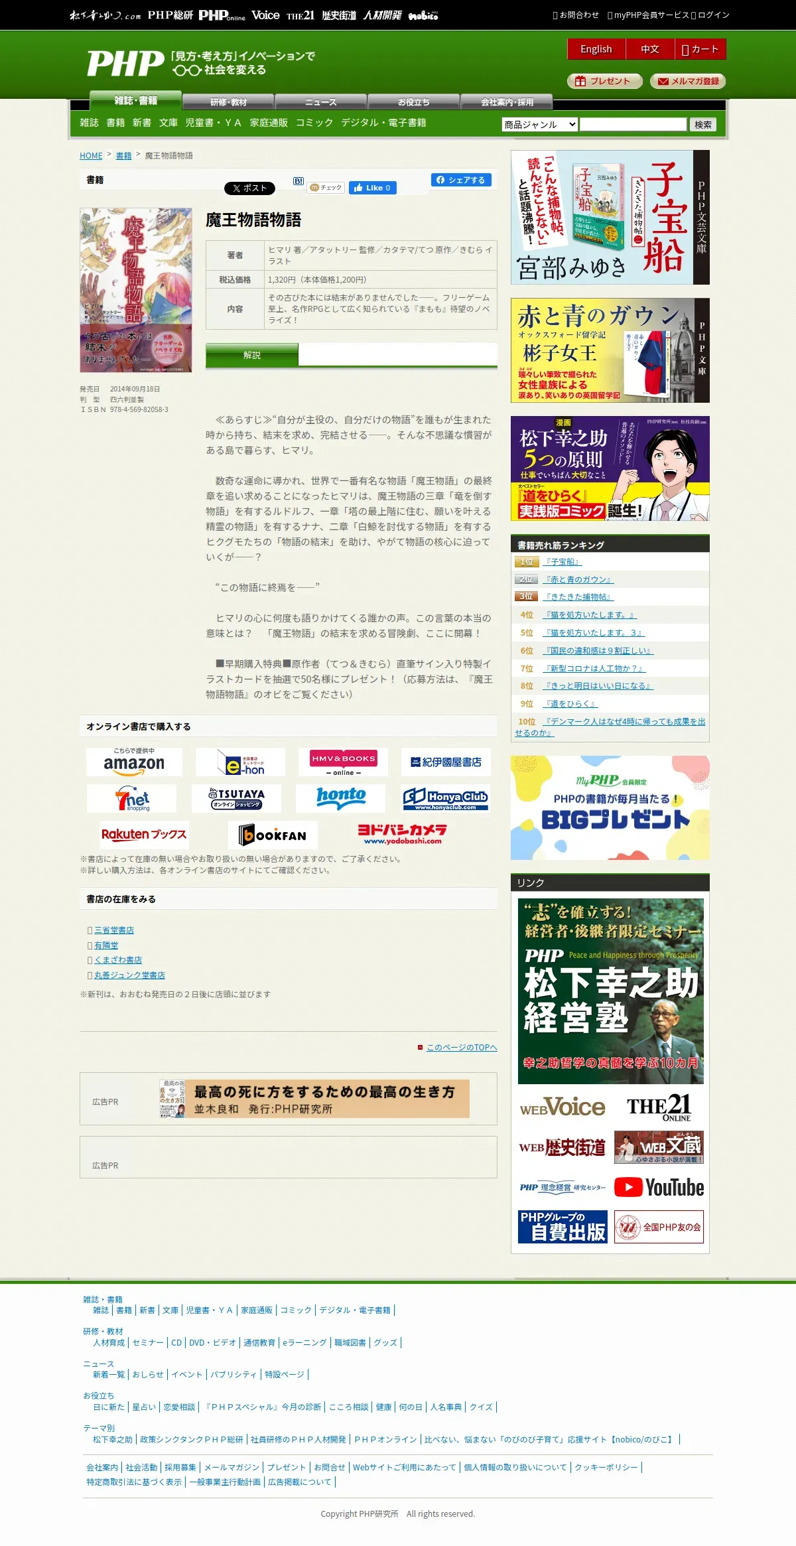This screenshot has height=1546, width=796.
Task: Click the X ポスト share button
Action: click(249, 188)
